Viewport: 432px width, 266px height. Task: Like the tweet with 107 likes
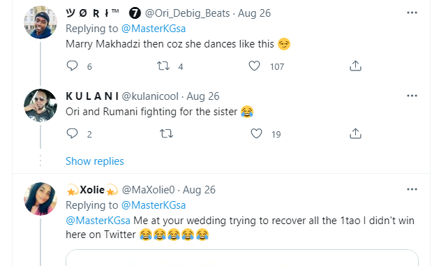click(x=254, y=66)
